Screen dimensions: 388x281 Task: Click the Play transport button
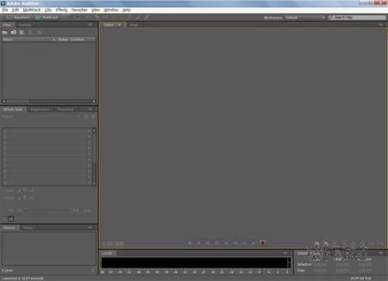pyautogui.click(x=199, y=243)
